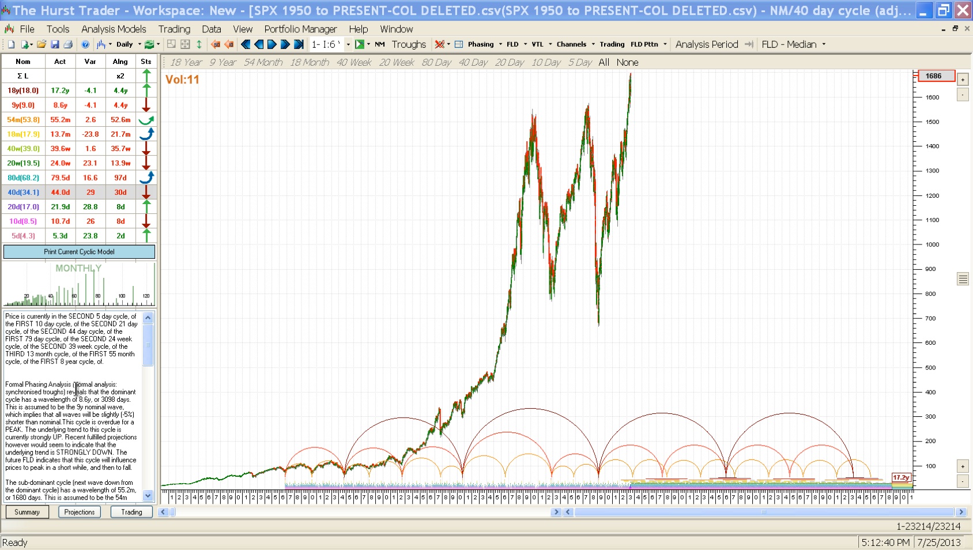The width and height of the screenshot is (973, 550).
Task: Open the Channels dropdown in the toolbar
Action: click(593, 44)
